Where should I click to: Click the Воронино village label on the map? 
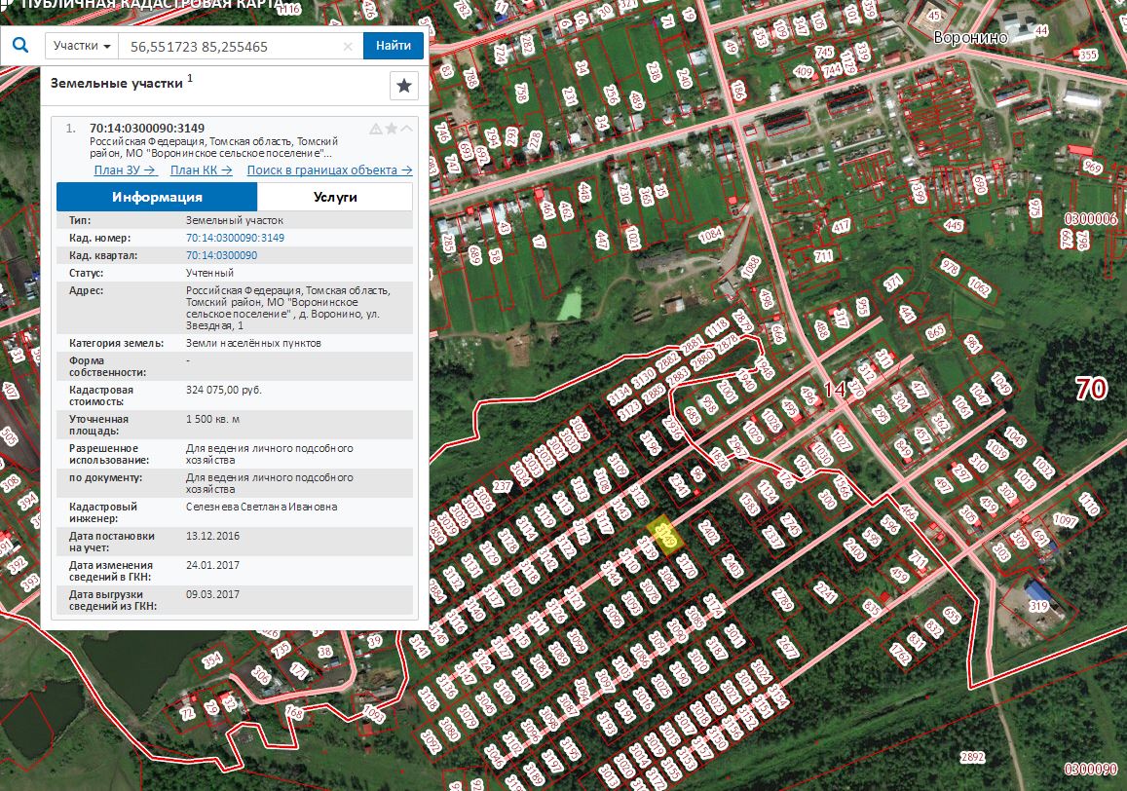tap(970, 37)
